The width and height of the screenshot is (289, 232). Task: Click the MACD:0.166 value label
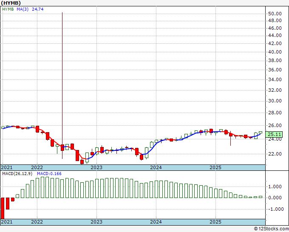coord(49,174)
